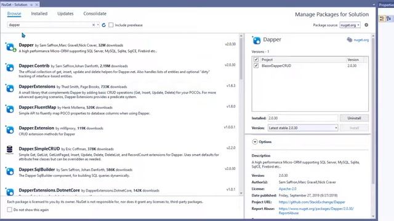Click the package list scroll down arrow
The image size is (394, 221).
click(x=241, y=193)
